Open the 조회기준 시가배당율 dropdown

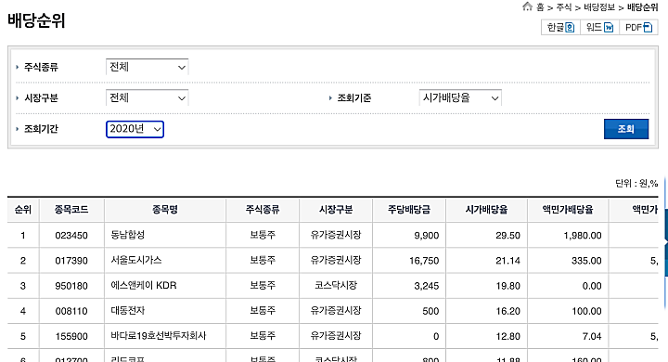coord(460,98)
